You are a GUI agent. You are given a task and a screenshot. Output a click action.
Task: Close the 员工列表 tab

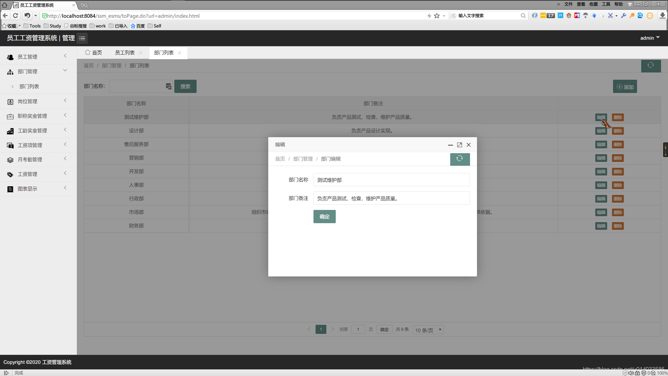141,53
